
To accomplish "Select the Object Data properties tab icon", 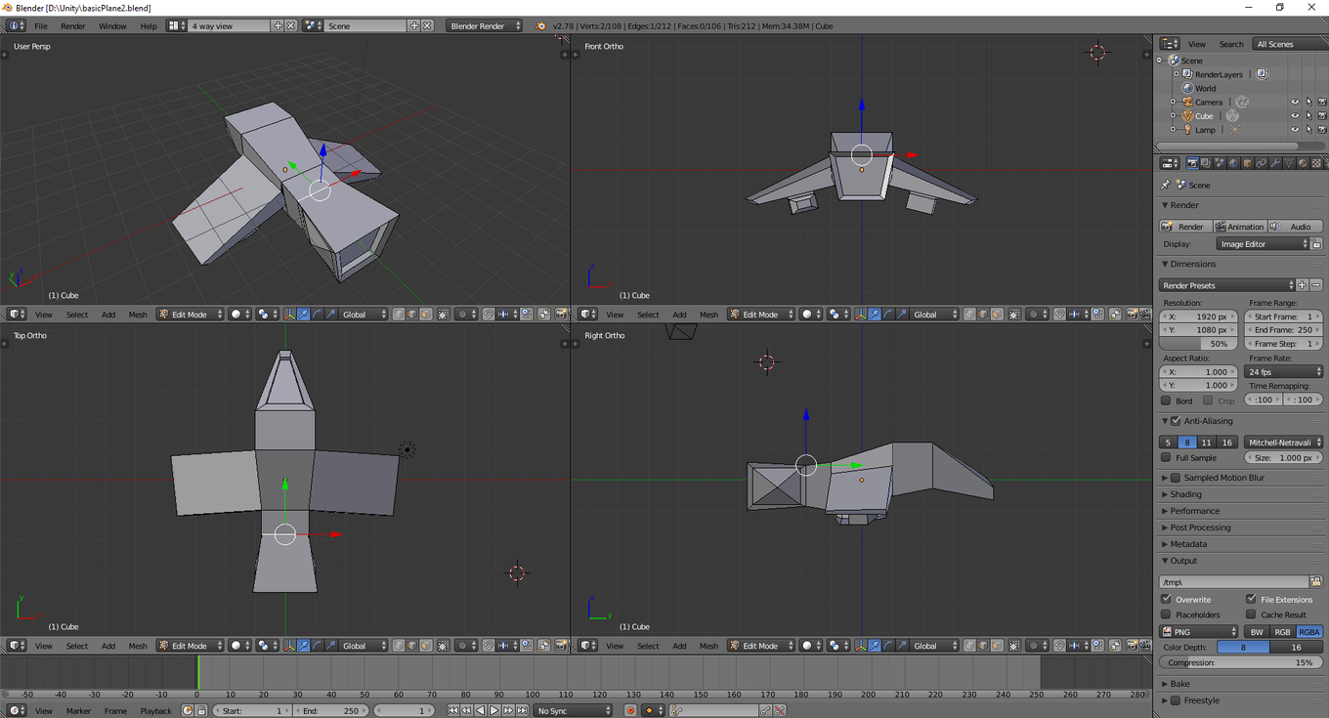I will (1289, 163).
